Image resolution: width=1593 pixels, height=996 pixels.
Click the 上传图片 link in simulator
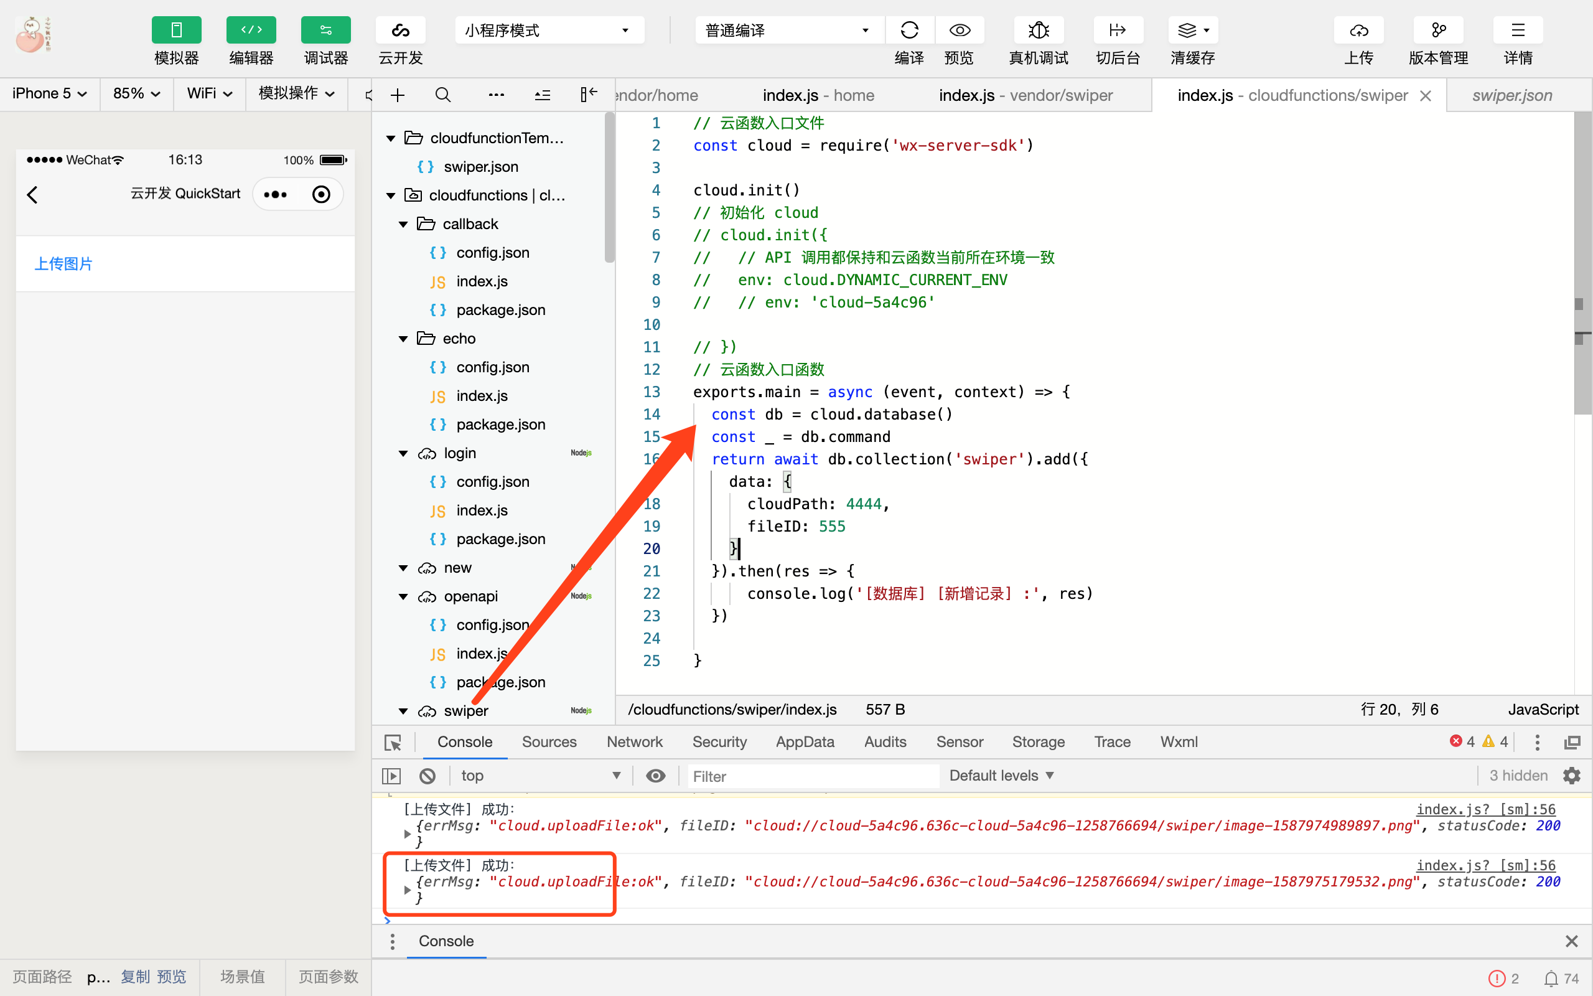pos(63,263)
